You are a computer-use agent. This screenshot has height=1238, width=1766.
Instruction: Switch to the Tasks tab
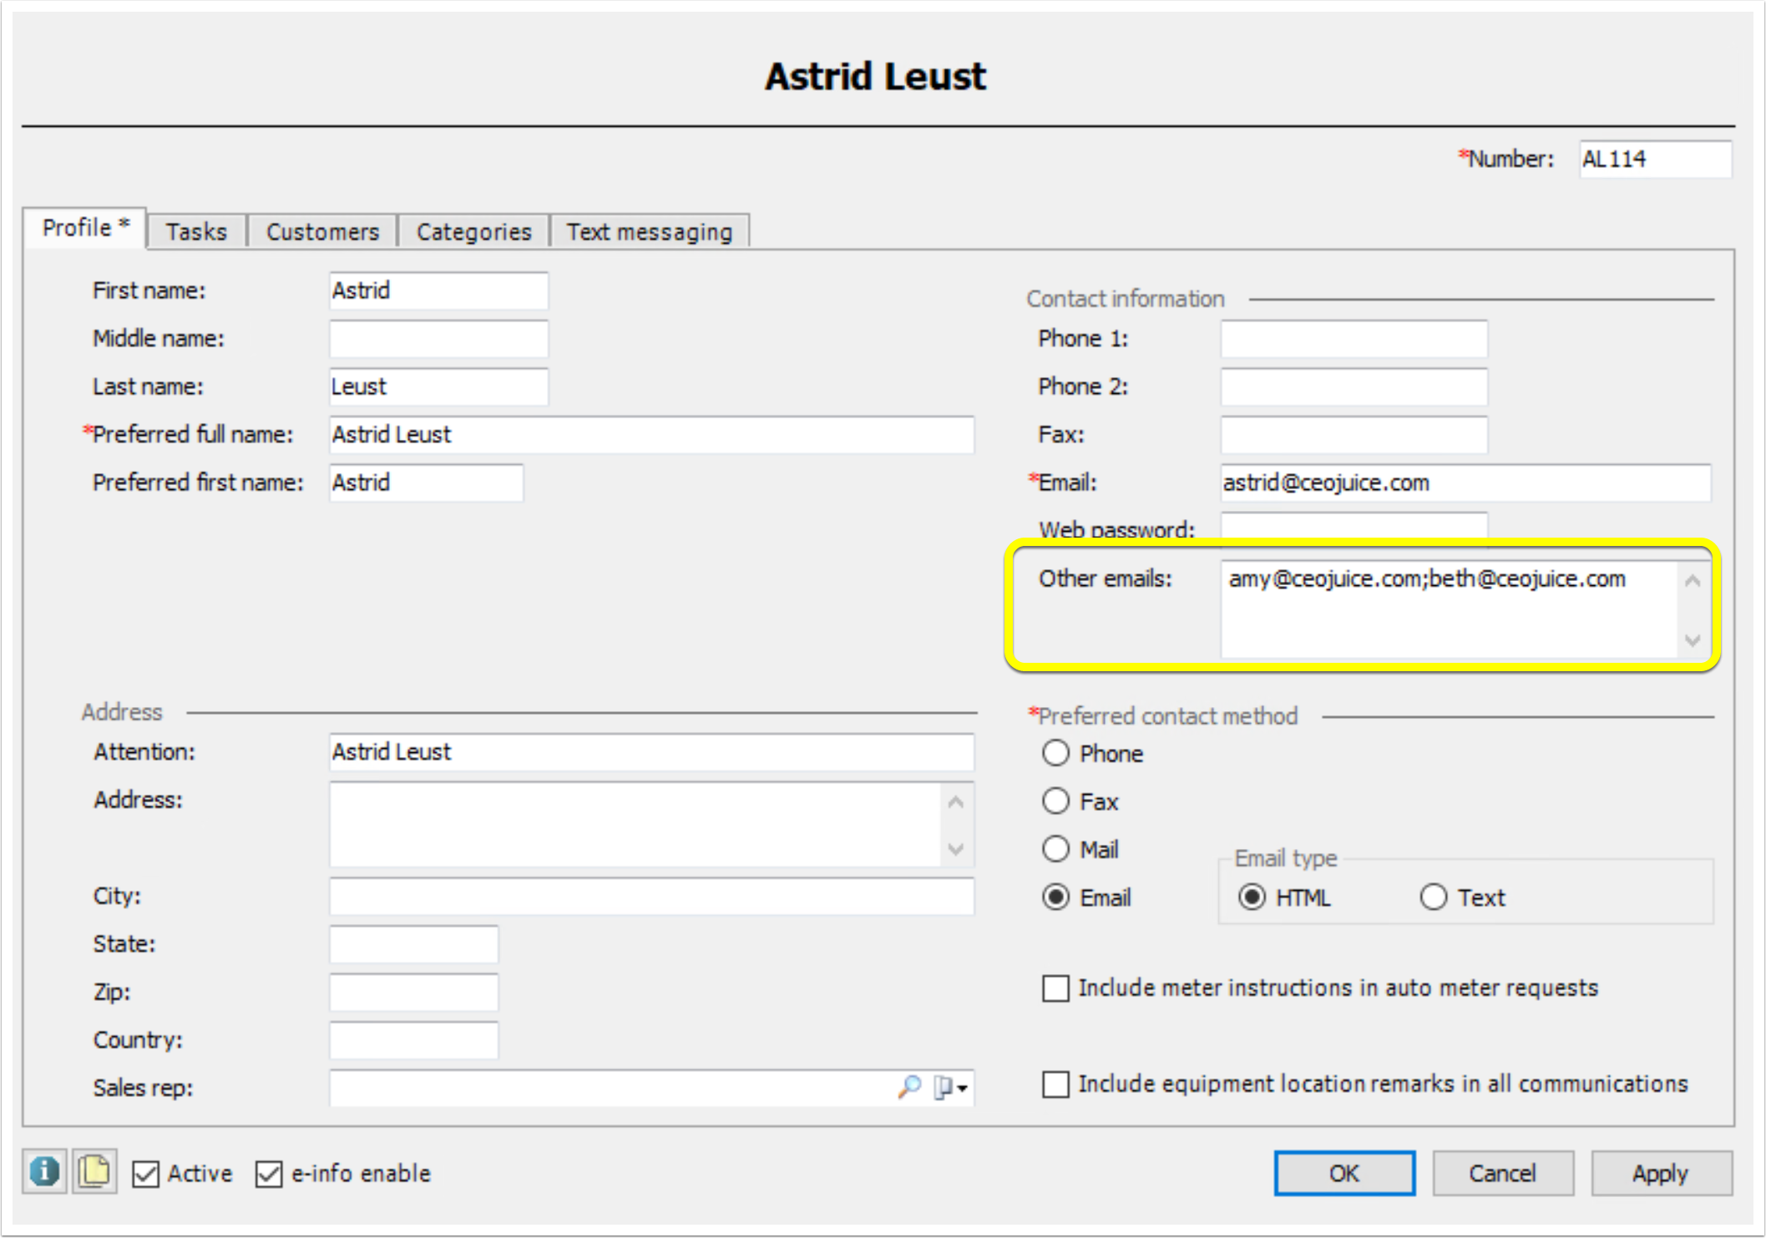pyautogui.click(x=196, y=231)
